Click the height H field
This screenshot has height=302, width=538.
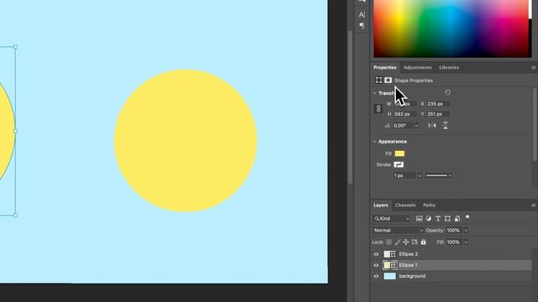tap(405, 114)
